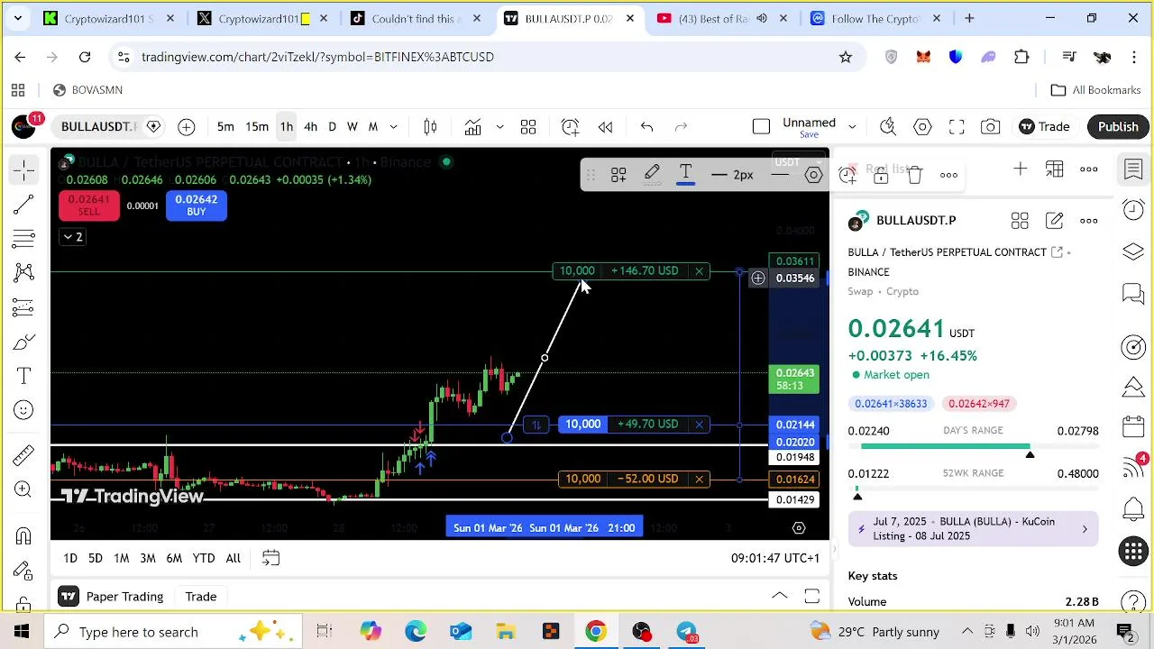Open the Fibonacci retracement tools
Image resolution: width=1154 pixels, height=649 pixels.
pyautogui.click(x=24, y=239)
